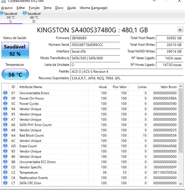
Task: Click the blue health icon of drive D:
Action: 25,13
